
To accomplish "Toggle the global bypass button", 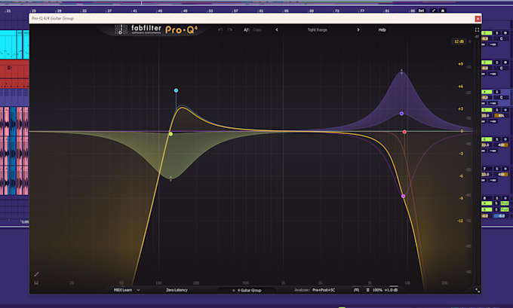I will click(367, 290).
